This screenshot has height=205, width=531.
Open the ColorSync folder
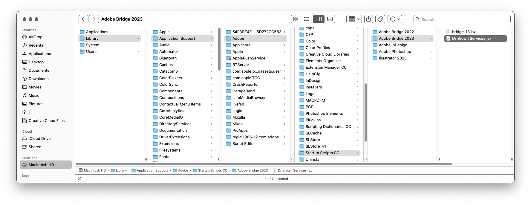183,85
